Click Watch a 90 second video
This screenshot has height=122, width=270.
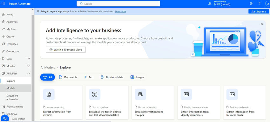pyautogui.click(x=66, y=49)
